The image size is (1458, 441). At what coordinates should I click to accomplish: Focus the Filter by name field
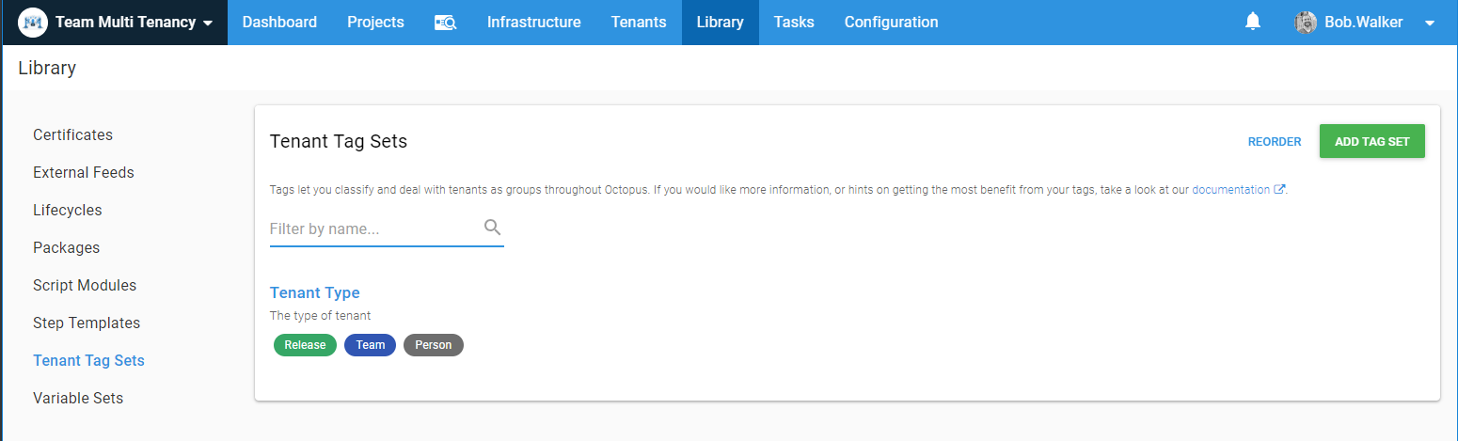(373, 228)
